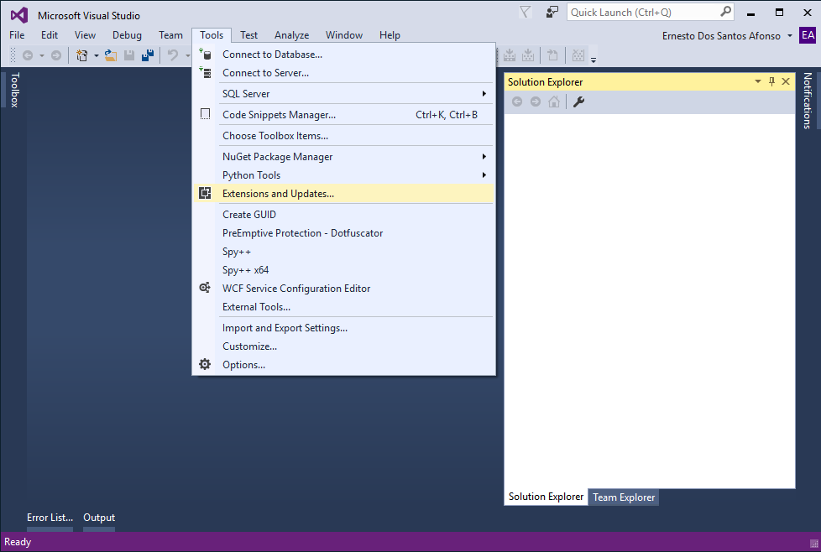Click the Solution Explorer Forward arrow
Screen dimensions: 821x552
pyautogui.click(x=535, y=102)
